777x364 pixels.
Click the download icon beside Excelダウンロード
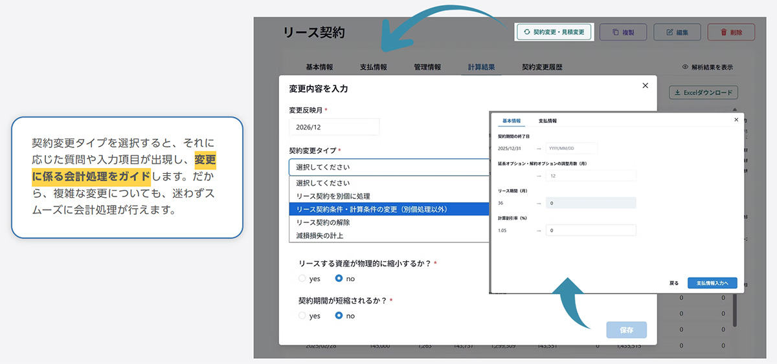(x=678, y=92)
